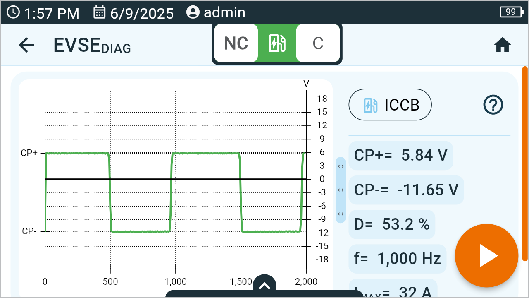Navigate to the home screen
Viewport: 529px width, 298px height.
pos(502,44)
